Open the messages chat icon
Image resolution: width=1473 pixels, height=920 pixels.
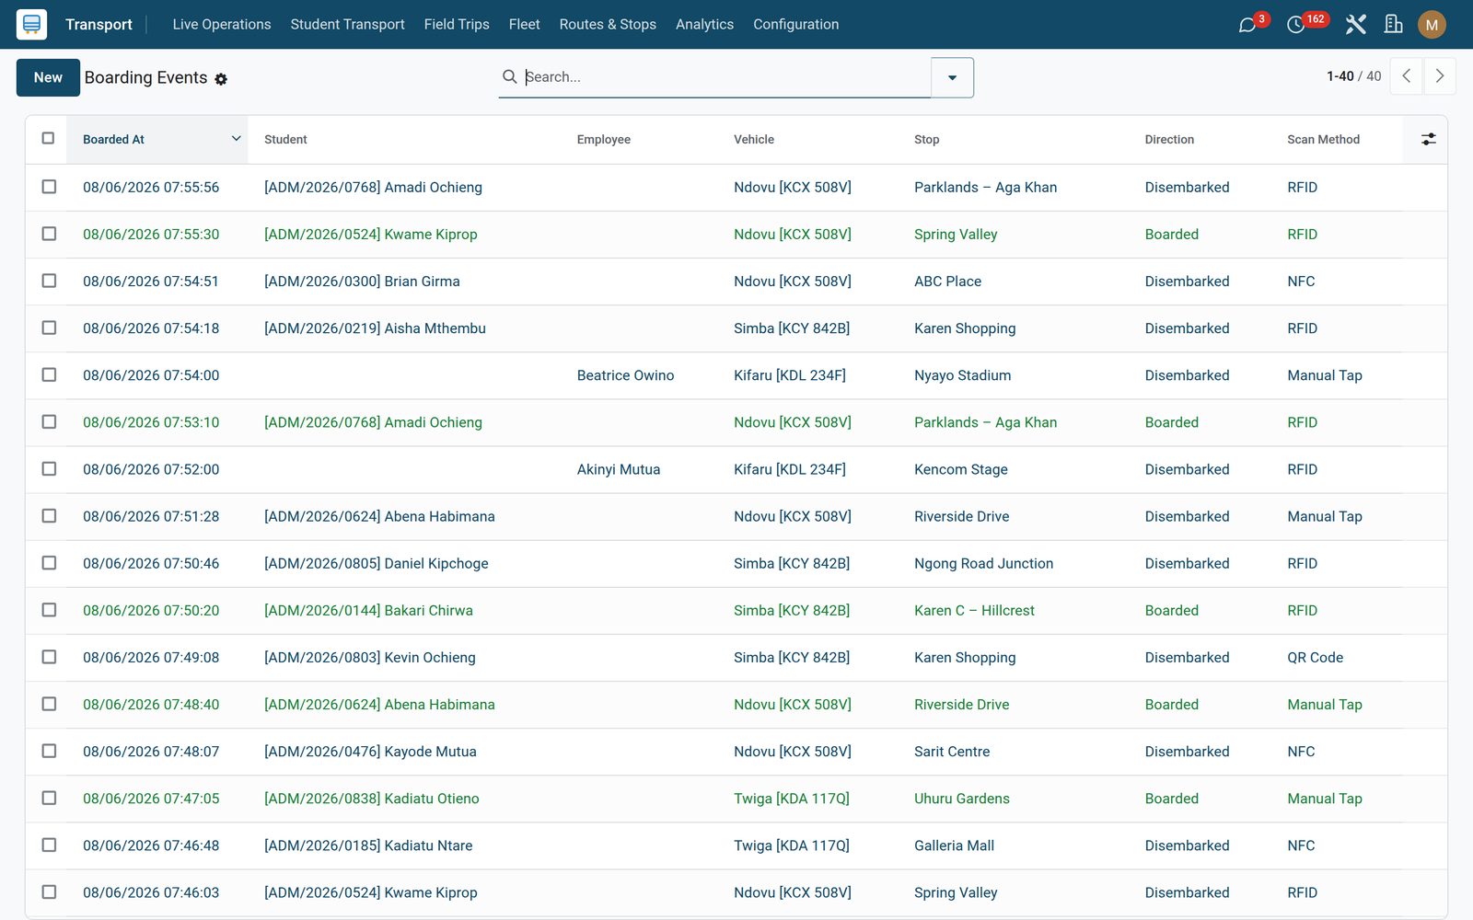pos(1247,25)
